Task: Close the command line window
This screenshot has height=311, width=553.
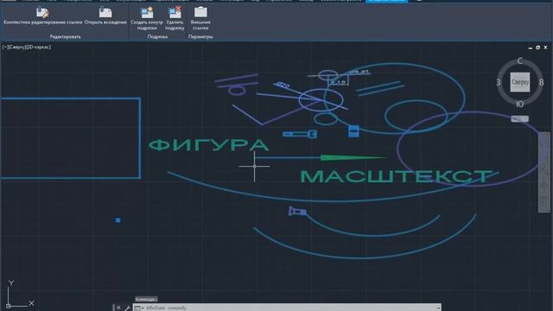Action: (118, 308)
